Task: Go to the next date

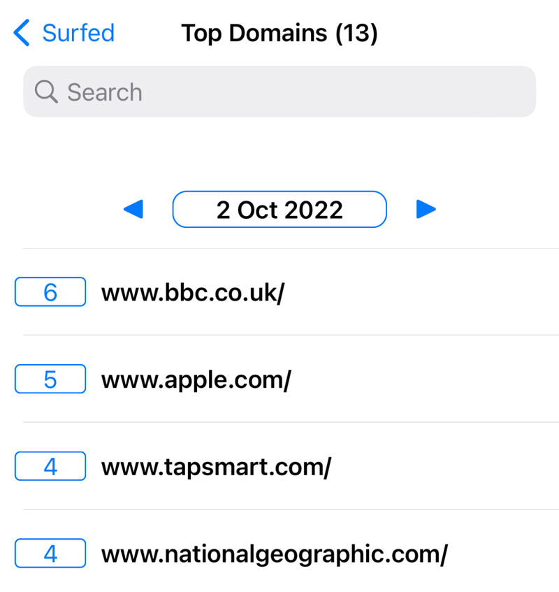Action: pyautogui.click(x=426, y=209)
